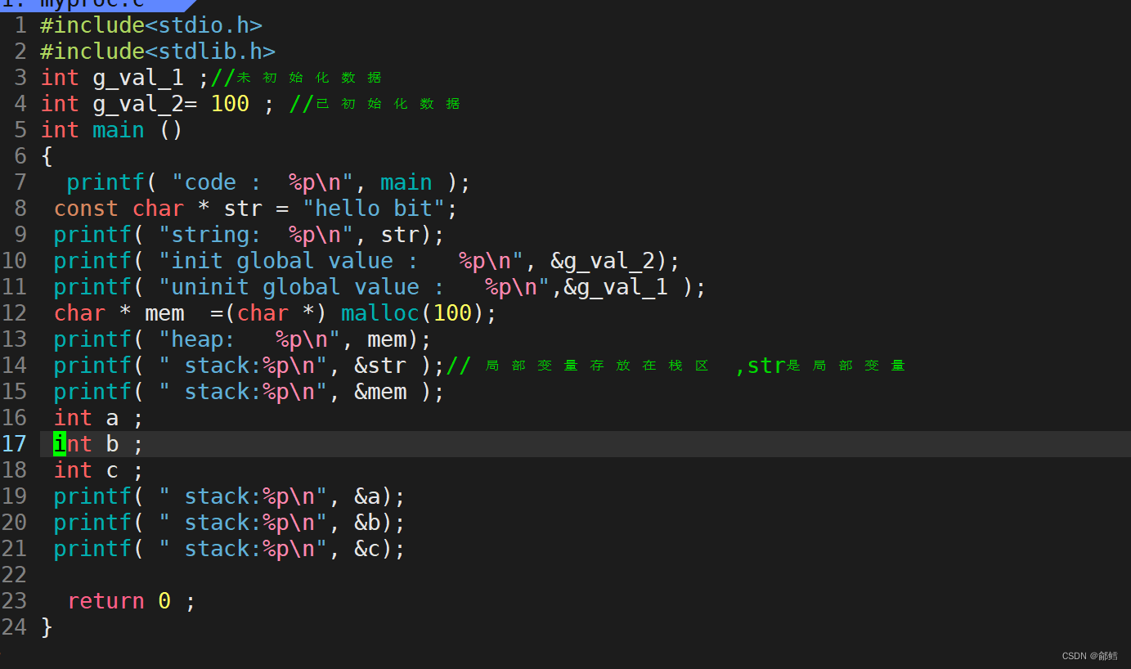Click the string "heap: %p\n"

(x=250, y=339)
